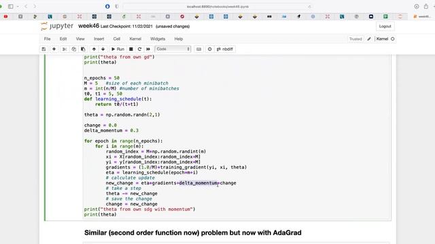Save the notebook with the floppy disk icon
The height and width of the screenshot is (244, 435).
click(43, 49)
